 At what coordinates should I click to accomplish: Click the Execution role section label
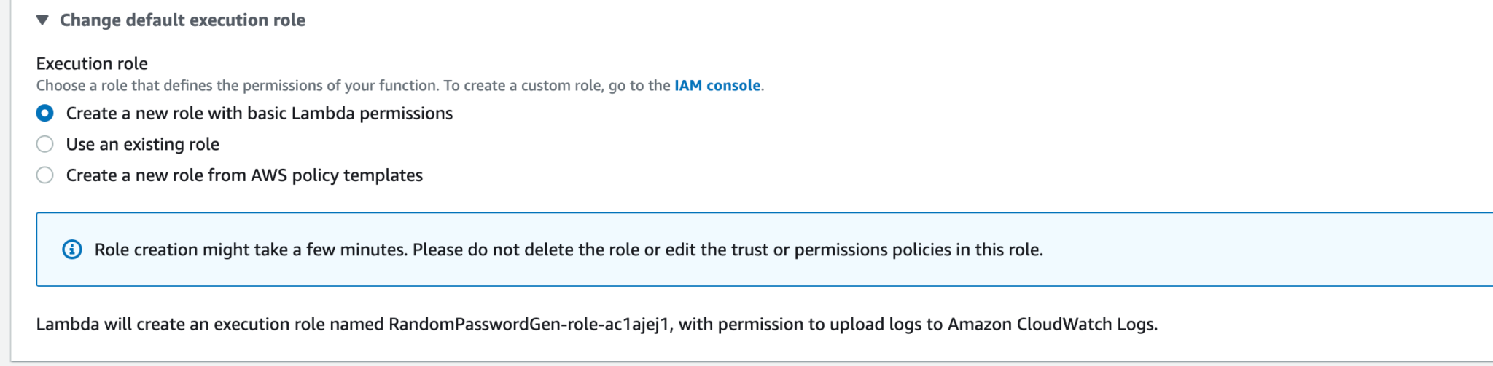pos(92,63)
